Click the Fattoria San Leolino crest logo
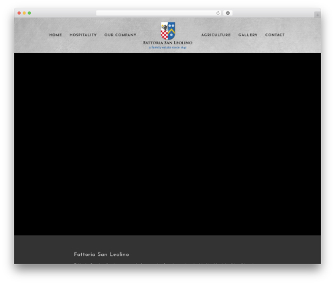This screenshot has width=335, height=284. [x=167, y=31]
